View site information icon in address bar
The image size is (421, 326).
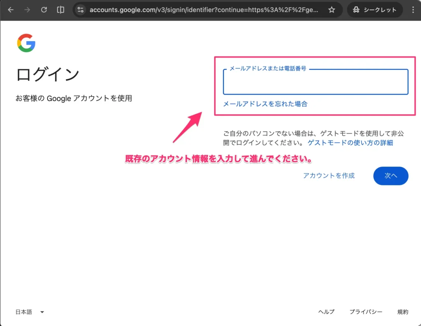81,10
